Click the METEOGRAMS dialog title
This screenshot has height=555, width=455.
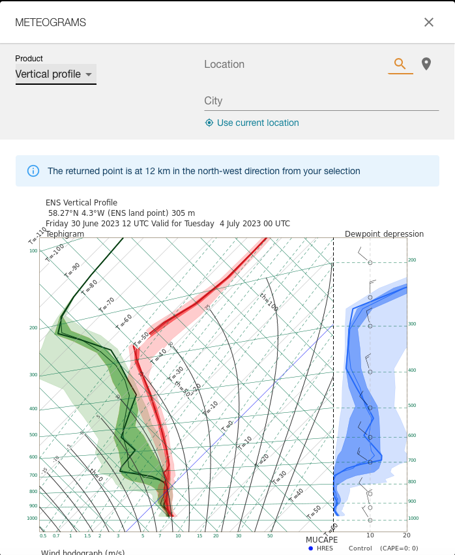coord(50,22)
